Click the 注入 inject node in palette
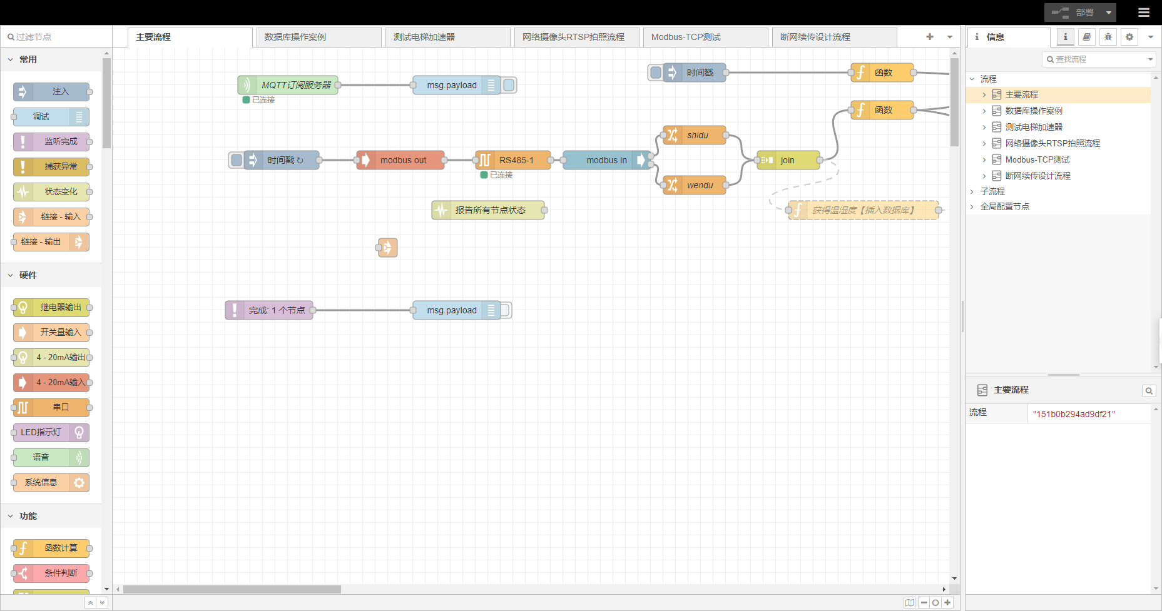Viewport: 1162px width, 611px height. pos(51,92)
